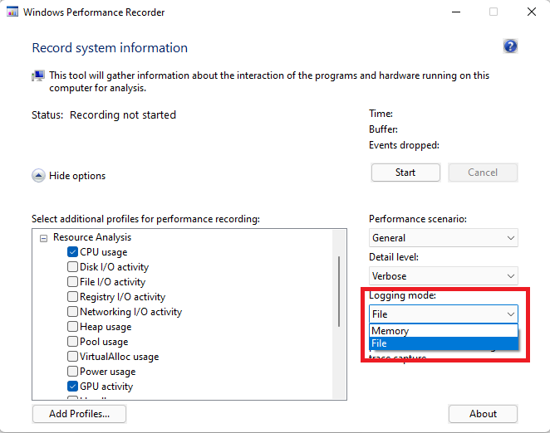The image size is (550, 433).
Task: Select Memory in the Logging mode list
Action: tap(444, 331)
